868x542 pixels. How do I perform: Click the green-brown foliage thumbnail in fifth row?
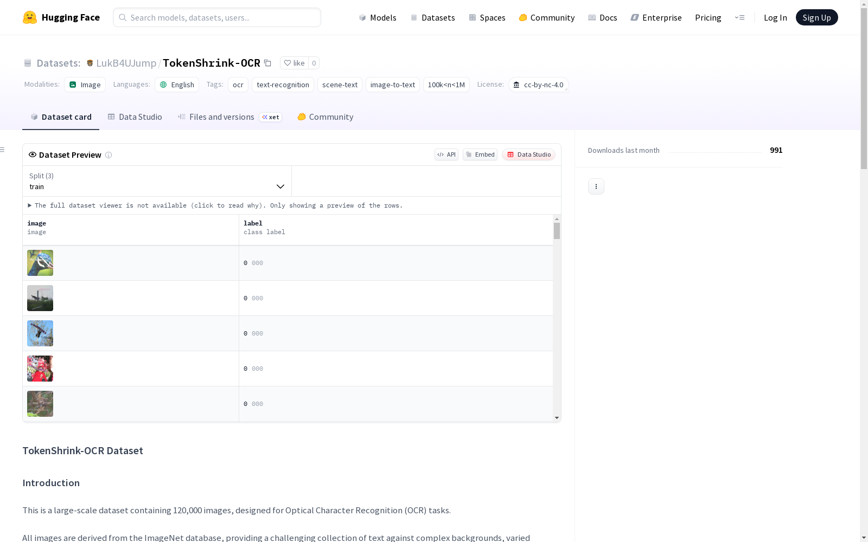[x=40, y=404]
